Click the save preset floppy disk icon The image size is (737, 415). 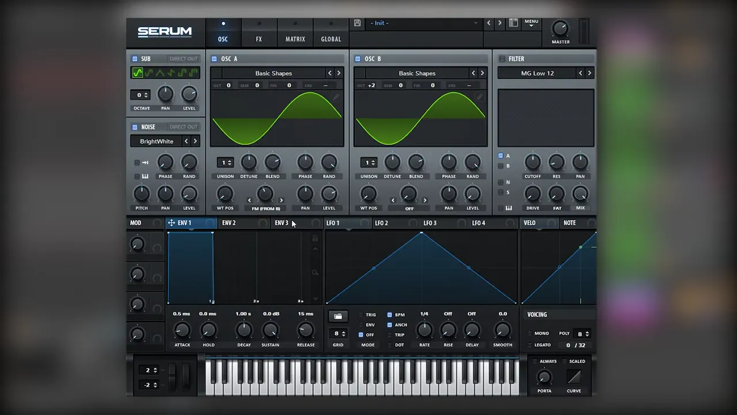click(357, 23)
